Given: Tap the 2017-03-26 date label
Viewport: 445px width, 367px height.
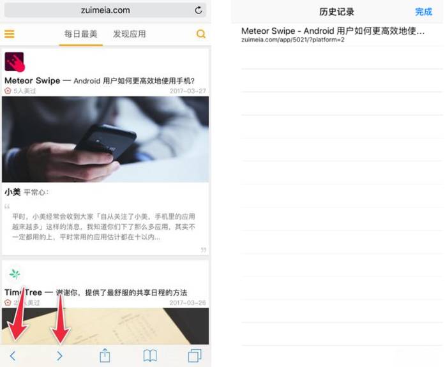Looking at the screenshot, I should (x=188, y=303).
